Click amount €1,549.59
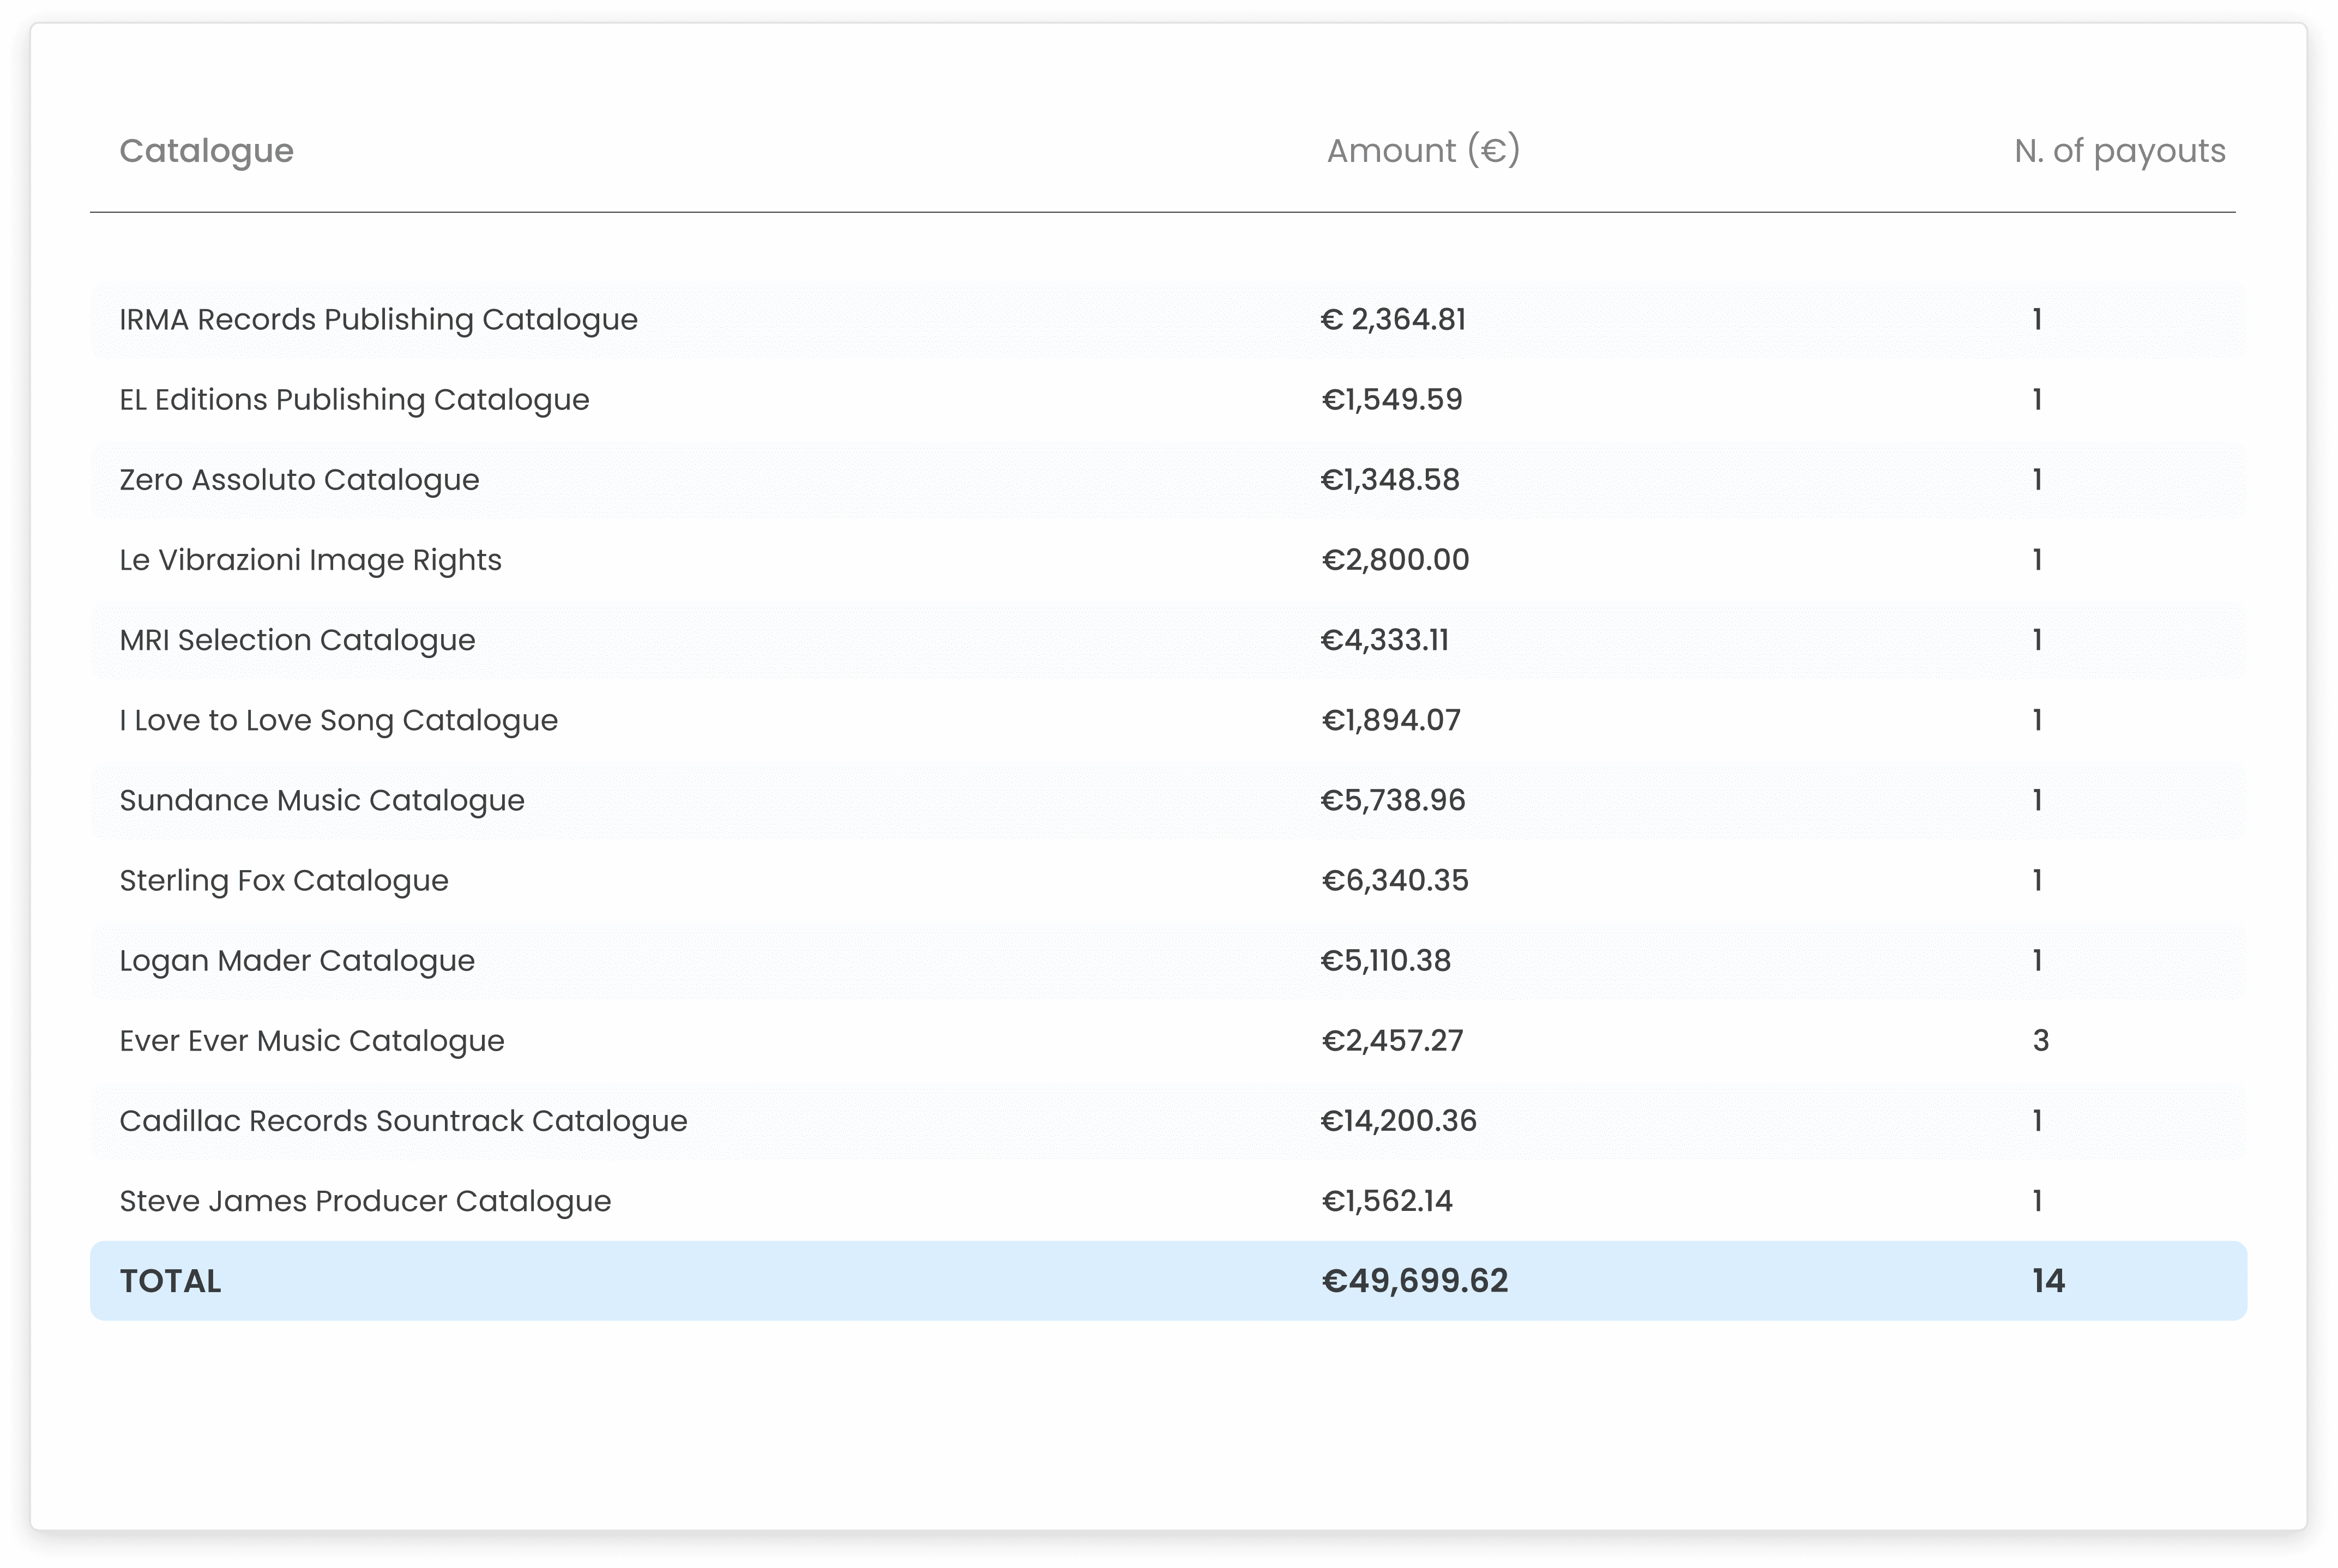The height and width of the screenshot is (1568, 2338). point(1391,400)
